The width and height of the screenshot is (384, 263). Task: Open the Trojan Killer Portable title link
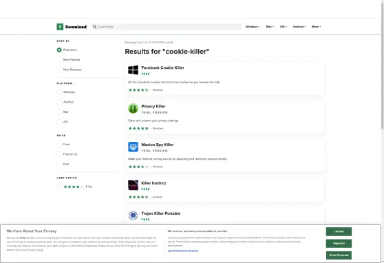[161, 213]
